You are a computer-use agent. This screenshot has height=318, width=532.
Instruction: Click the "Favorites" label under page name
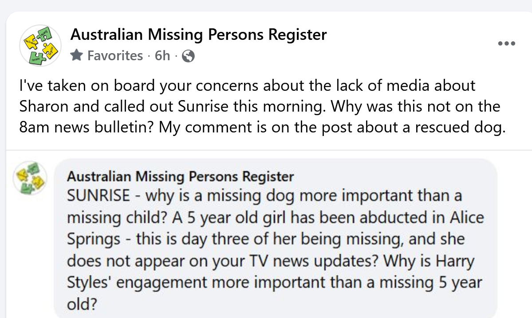click(115, 56)
